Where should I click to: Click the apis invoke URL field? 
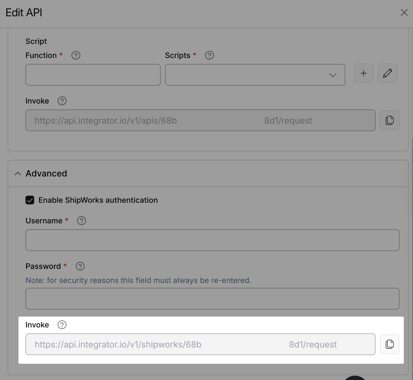coord(201,120)
